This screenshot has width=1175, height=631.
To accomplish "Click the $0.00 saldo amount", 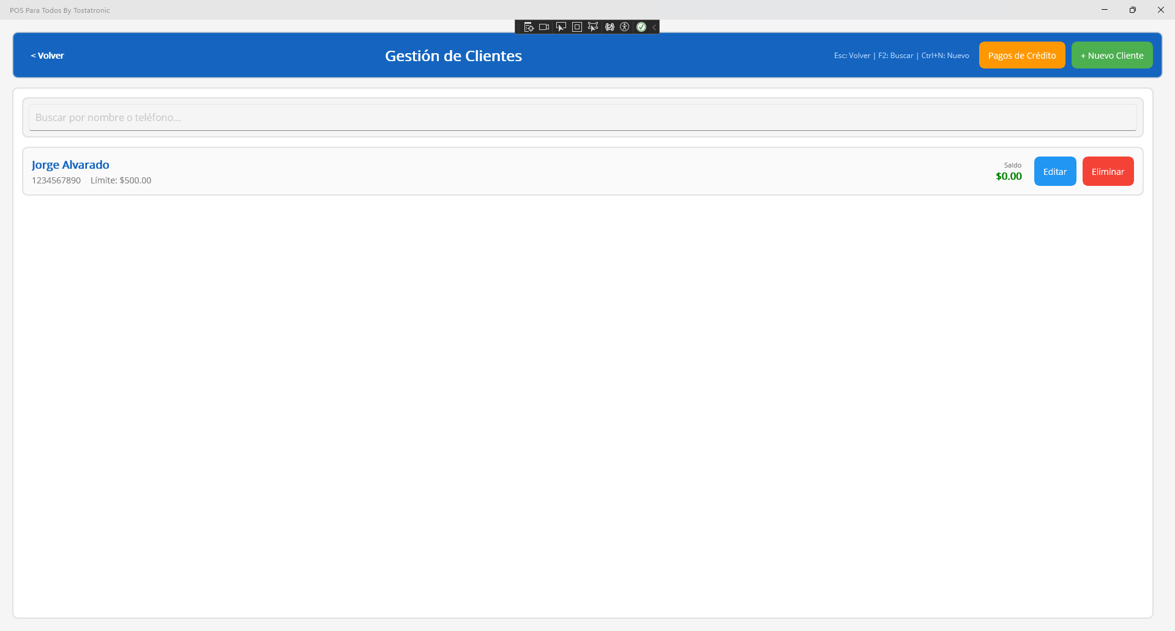I will [x=1009, y=177].
